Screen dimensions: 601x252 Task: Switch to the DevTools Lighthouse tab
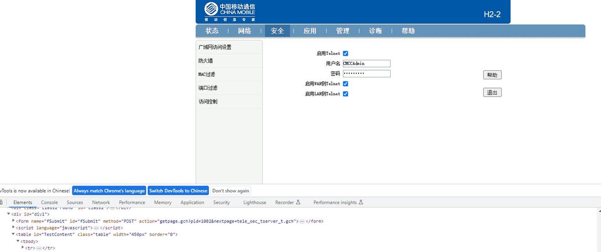tap(254, 202)
